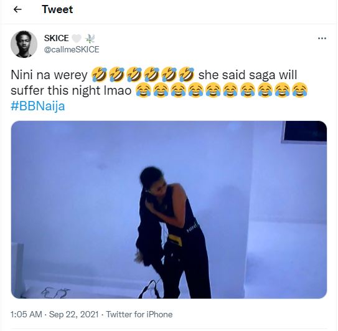Open the tweet's attached image
This screenshot has width=338, height=331.
169,209
